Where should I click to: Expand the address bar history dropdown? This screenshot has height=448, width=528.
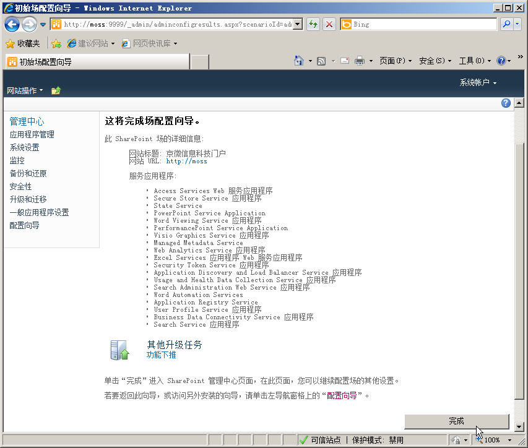pyautogui.click(x=298, y=24)
